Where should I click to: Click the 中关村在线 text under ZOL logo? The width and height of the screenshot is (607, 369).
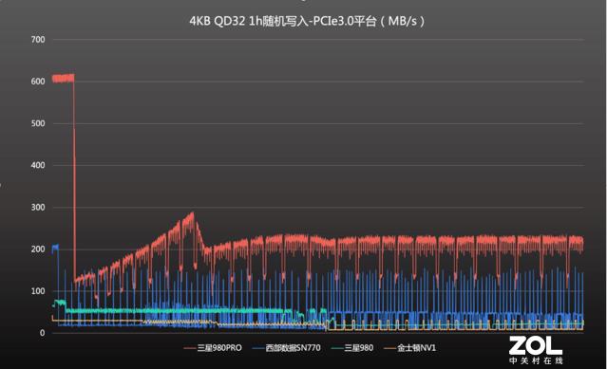pos(536,360)
